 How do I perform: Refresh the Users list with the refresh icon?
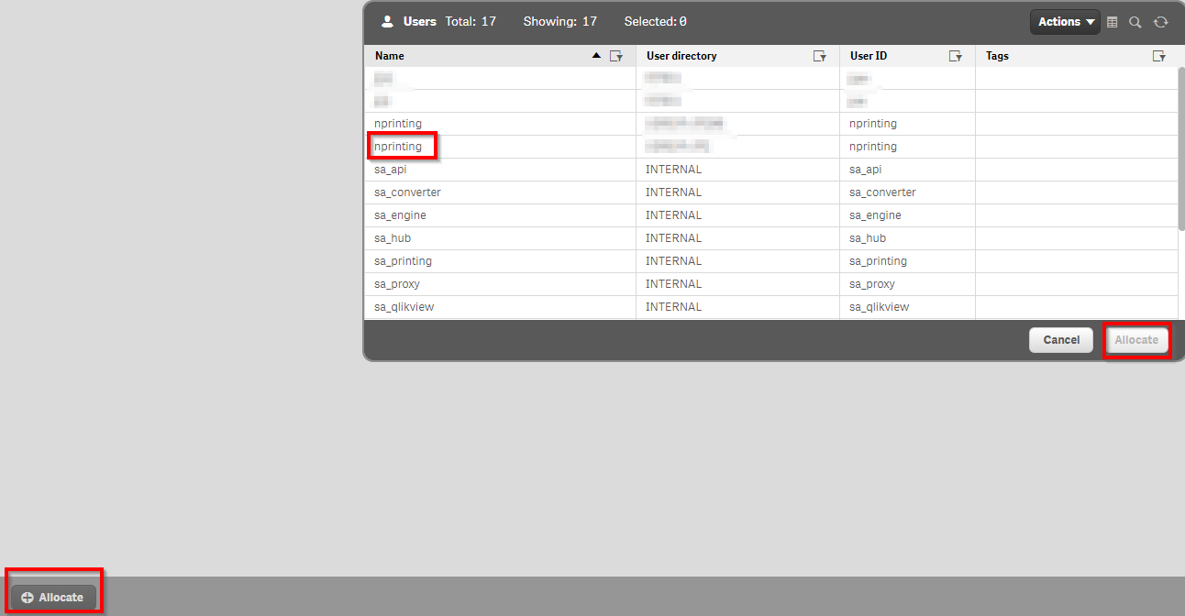coord(1161,21)
